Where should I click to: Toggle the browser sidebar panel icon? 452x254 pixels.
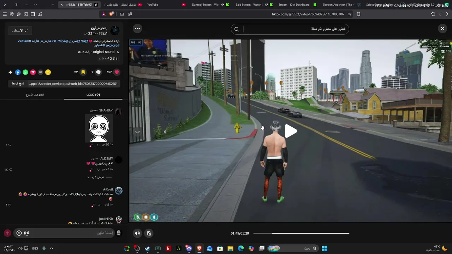point(33,14)
